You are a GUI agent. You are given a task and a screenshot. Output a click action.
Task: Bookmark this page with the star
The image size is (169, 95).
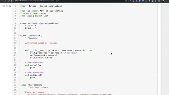coord(126,1)
